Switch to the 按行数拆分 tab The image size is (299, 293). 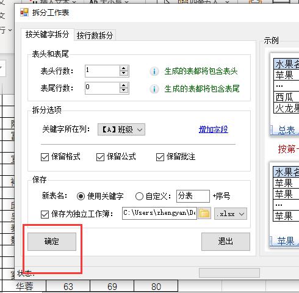pos(95,35)
